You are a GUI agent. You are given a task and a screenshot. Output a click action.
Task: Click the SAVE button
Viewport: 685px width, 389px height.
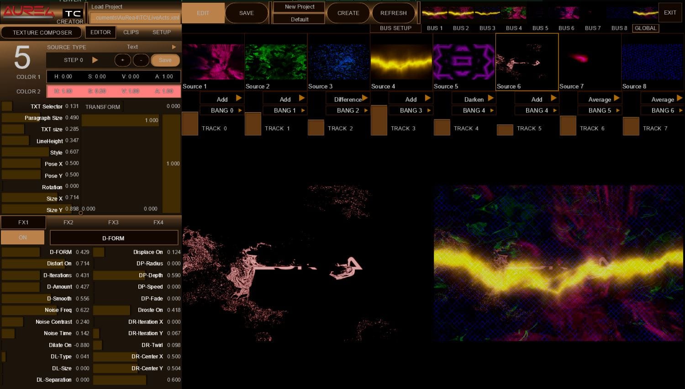[x=247, y=13]
